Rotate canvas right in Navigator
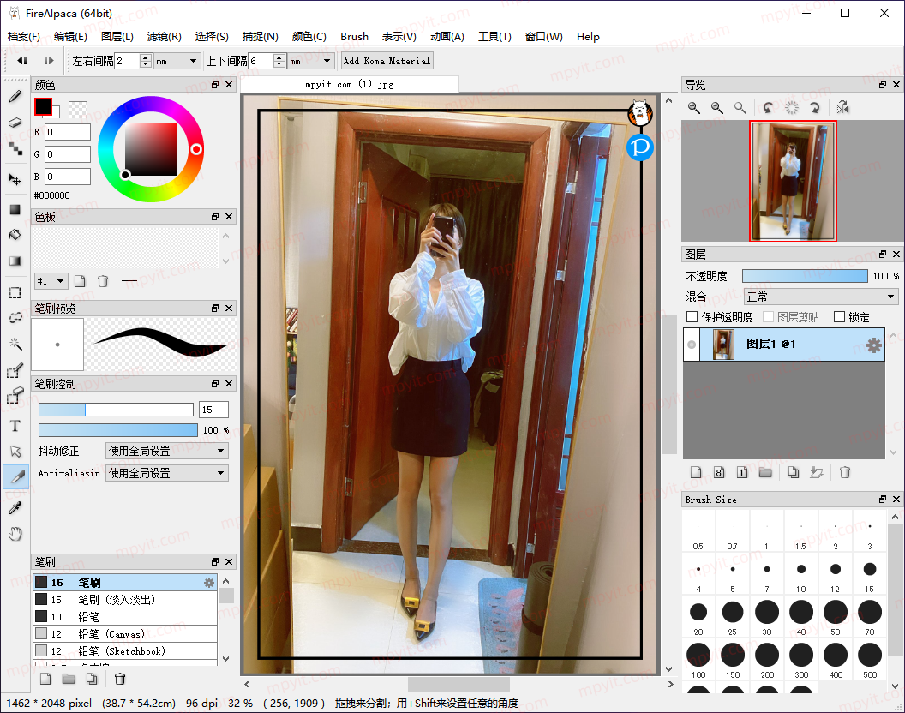This screenshot has height=713, width=905. (814, 107)
